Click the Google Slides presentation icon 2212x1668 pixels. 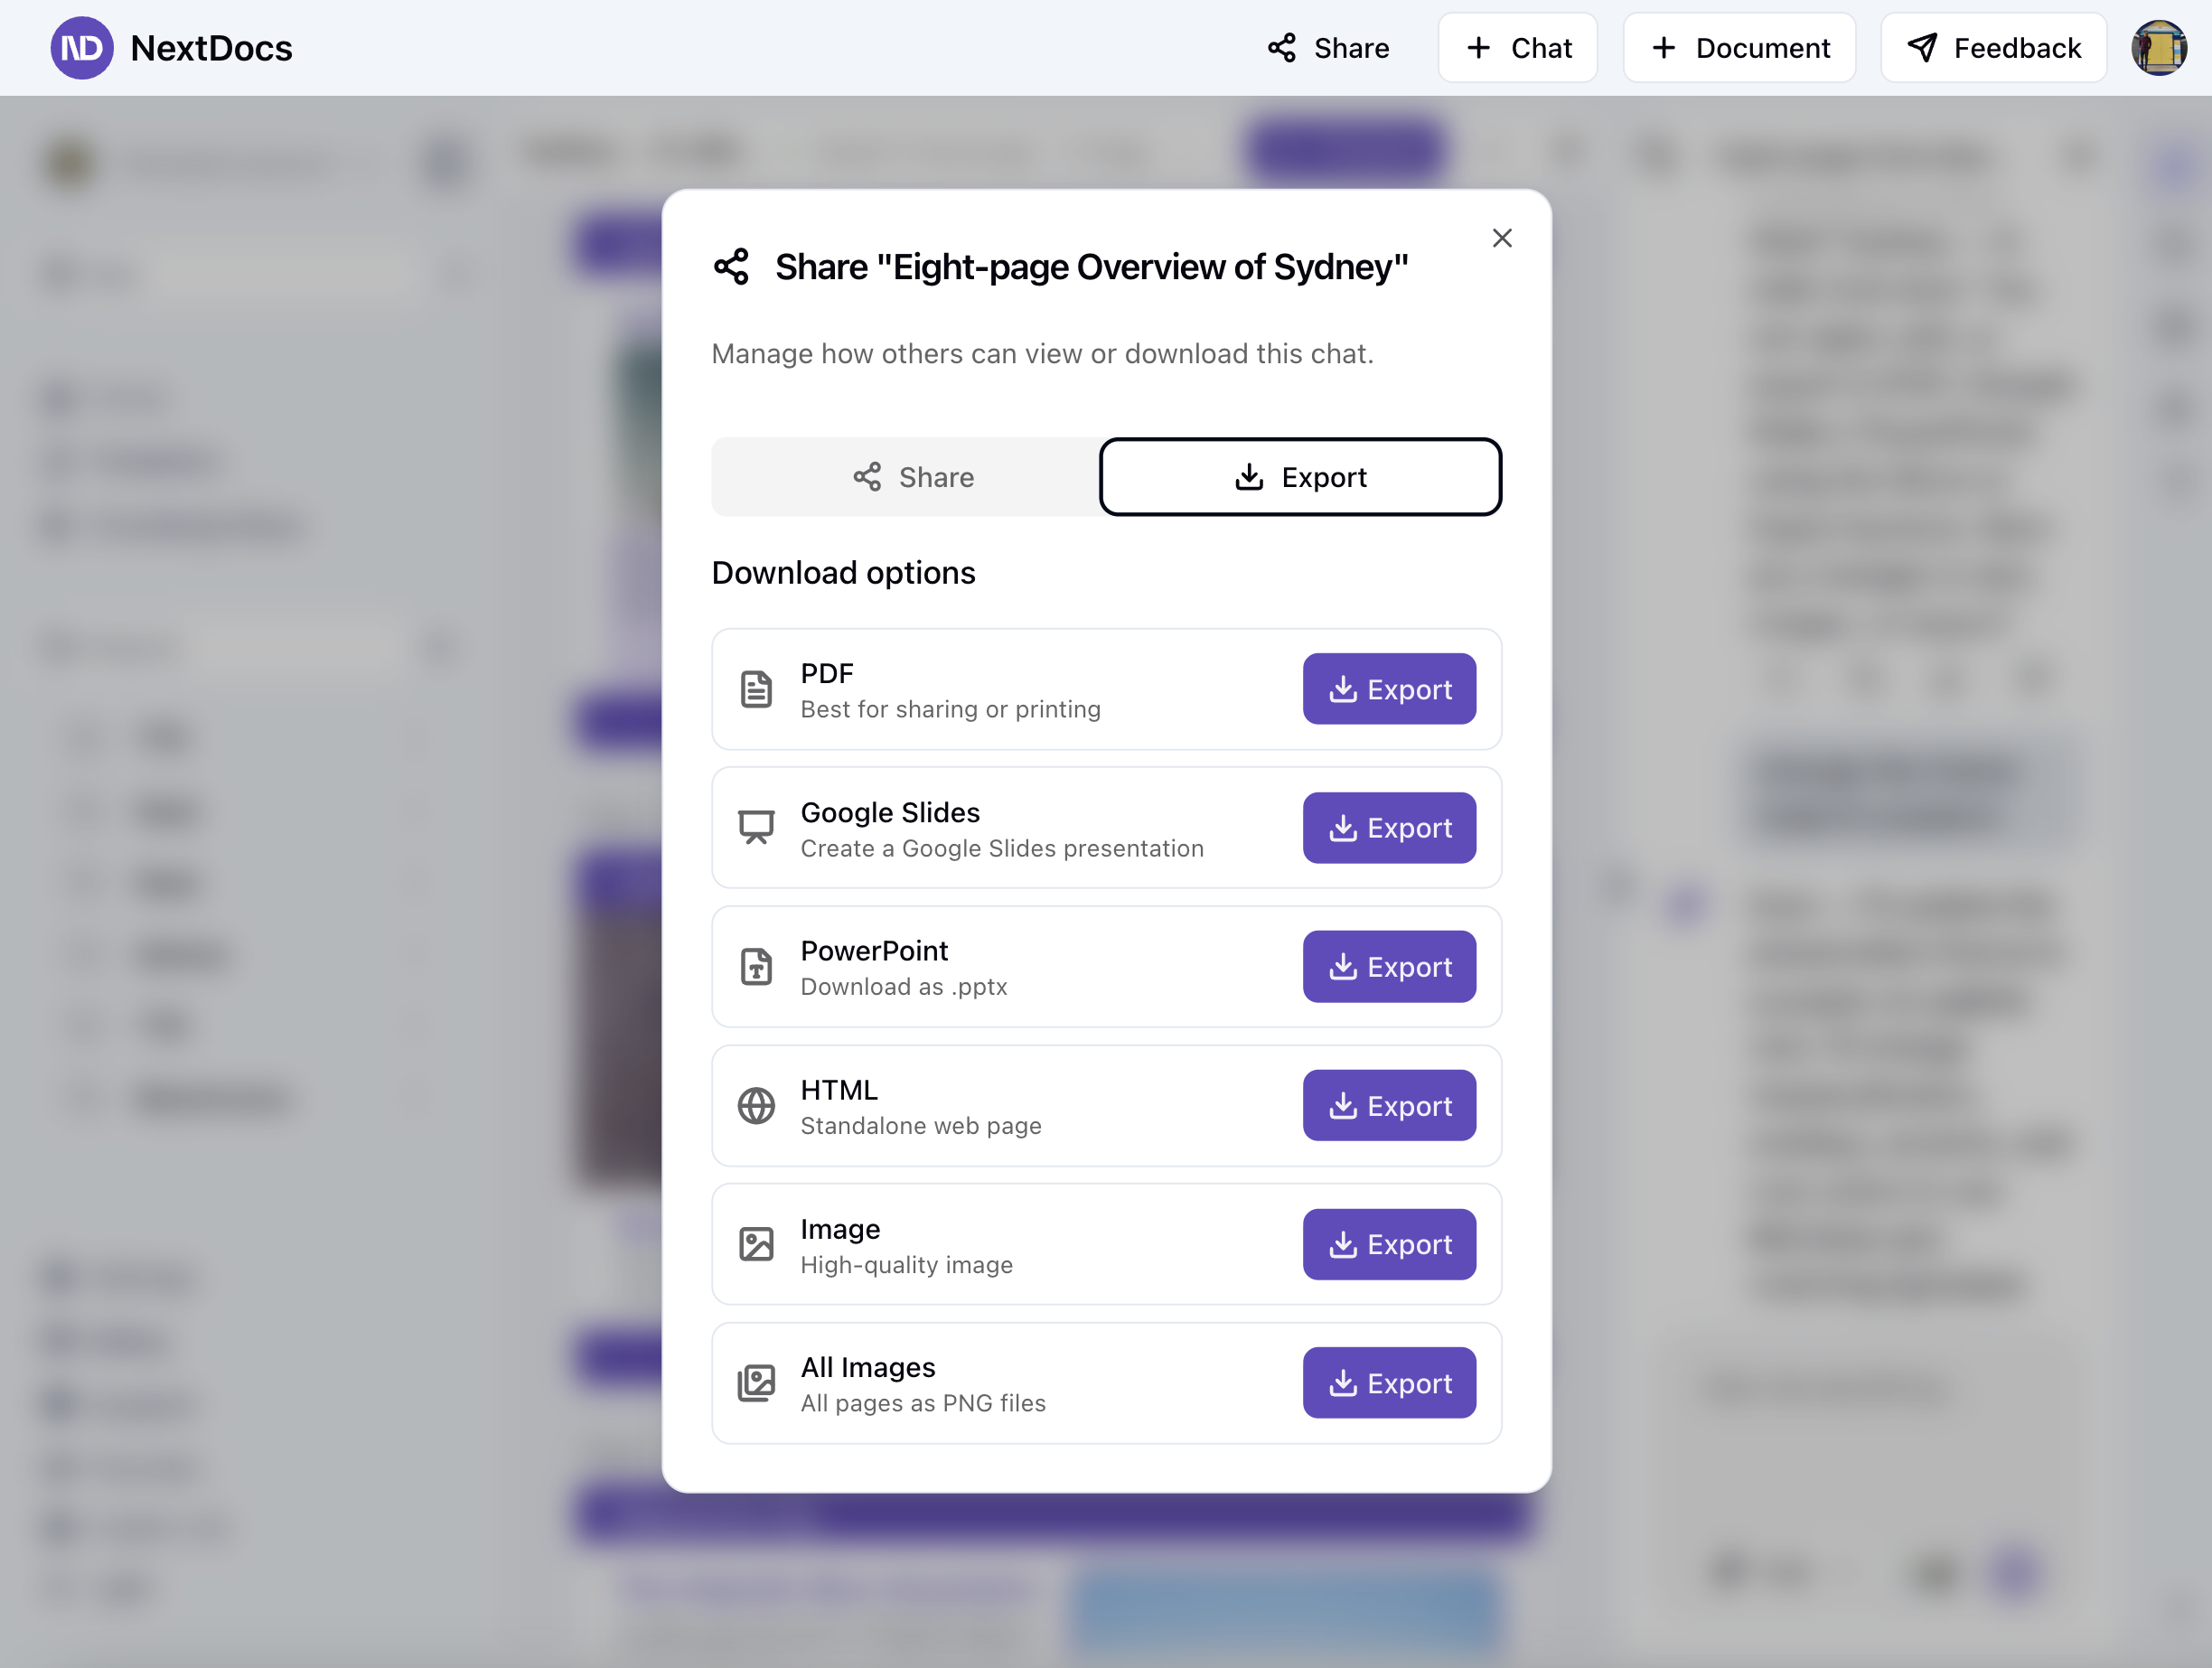pos(756,828)
